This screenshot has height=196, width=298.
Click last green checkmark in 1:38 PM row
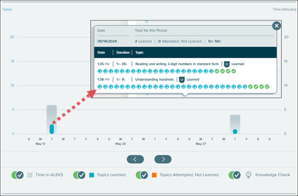(x=267, y=87)
